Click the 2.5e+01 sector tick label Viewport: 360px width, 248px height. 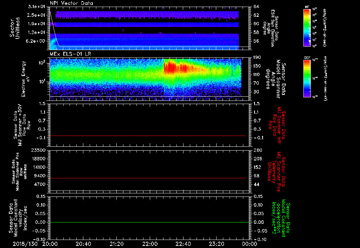36,15
